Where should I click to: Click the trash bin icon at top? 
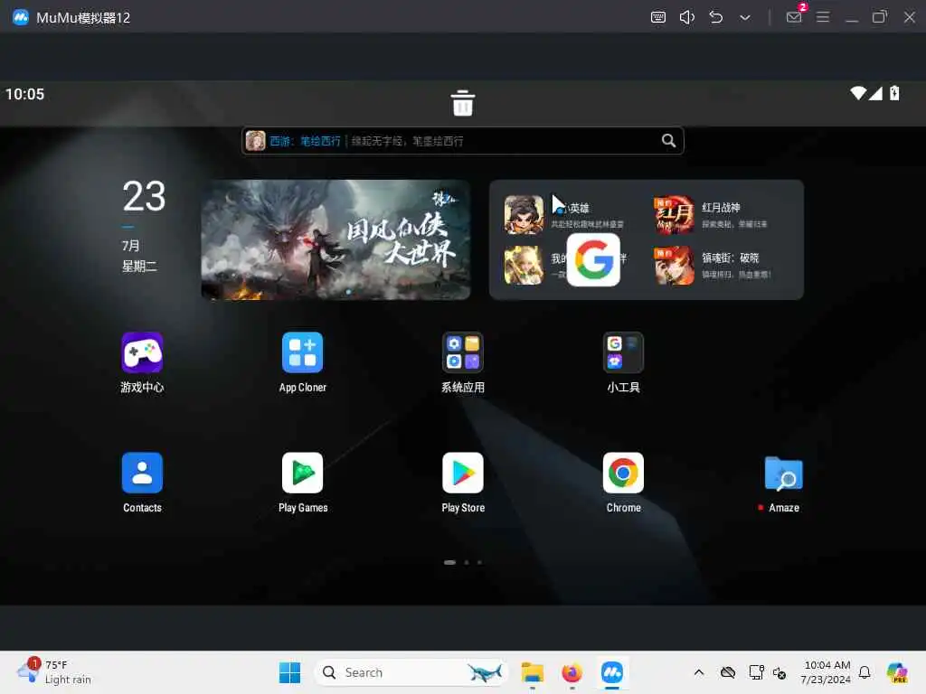[462, 103]
